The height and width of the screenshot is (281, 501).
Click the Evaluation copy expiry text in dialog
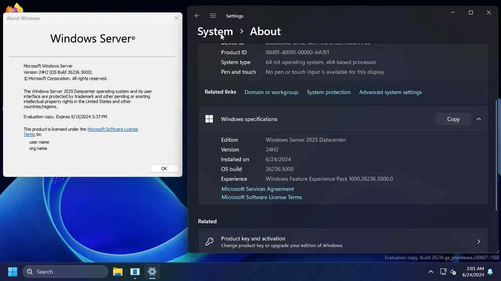65,117
